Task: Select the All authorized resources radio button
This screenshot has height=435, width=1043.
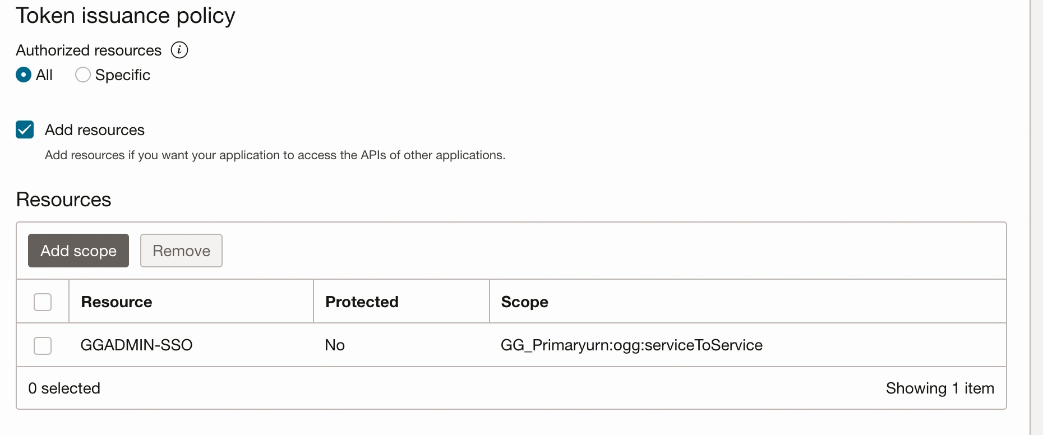Action: [x=24, y=75]
